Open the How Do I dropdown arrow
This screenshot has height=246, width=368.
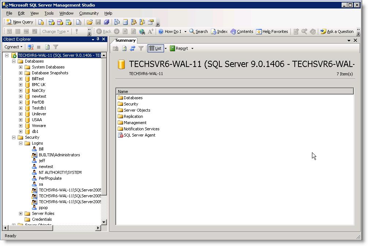coord(185,31)
